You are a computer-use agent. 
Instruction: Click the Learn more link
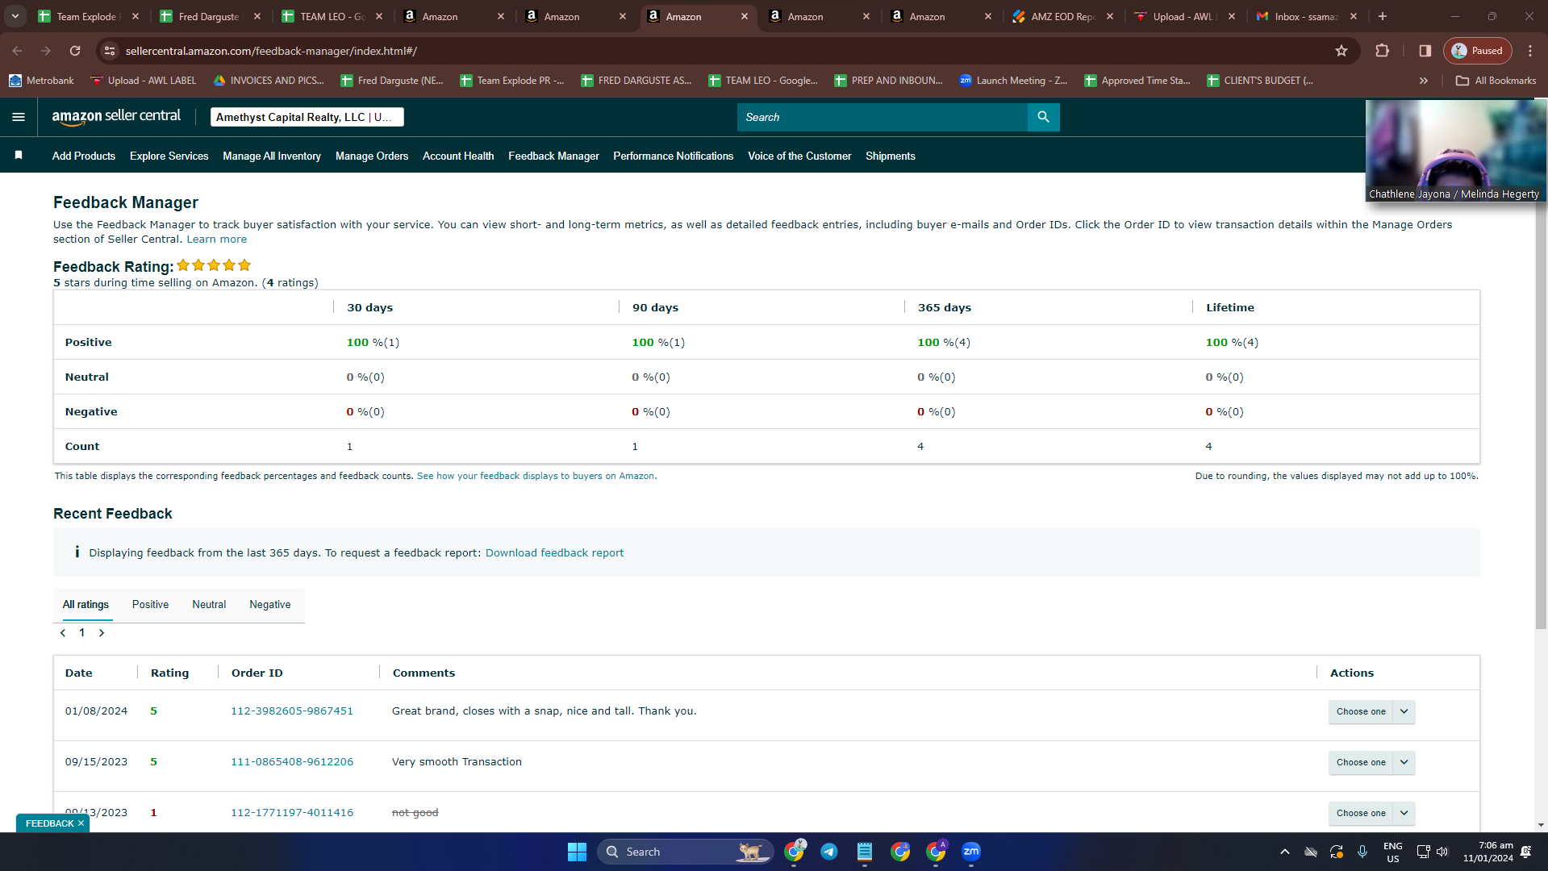[217, 240]
